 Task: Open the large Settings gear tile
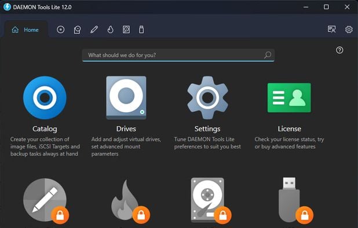[x=207, y=98]
